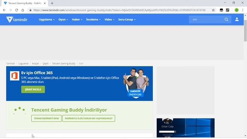The height and width of the screenshot is (139, 247).
Task: Click the Tamindir Öneriyor badge image
Action: [136, 83]
